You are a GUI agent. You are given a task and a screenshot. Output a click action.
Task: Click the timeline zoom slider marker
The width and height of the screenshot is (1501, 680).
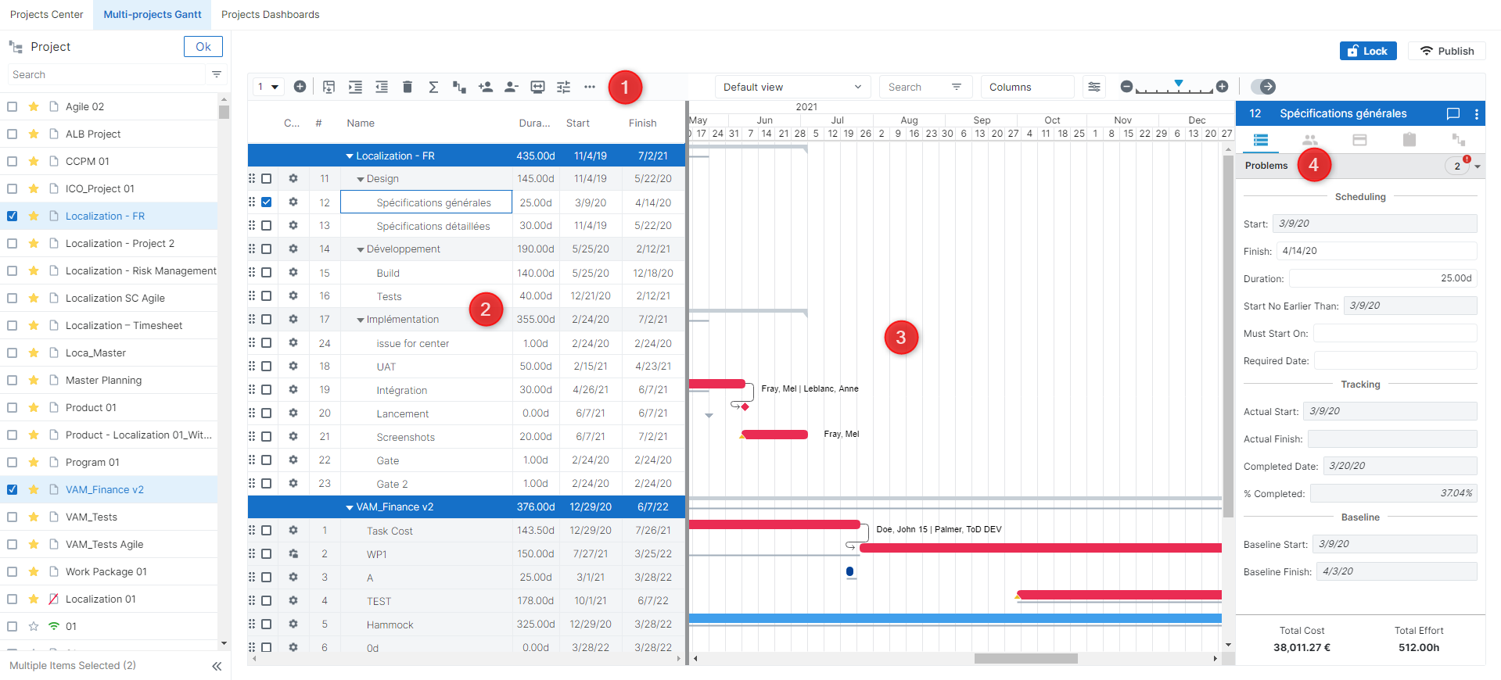click(x=1178, y=83)
